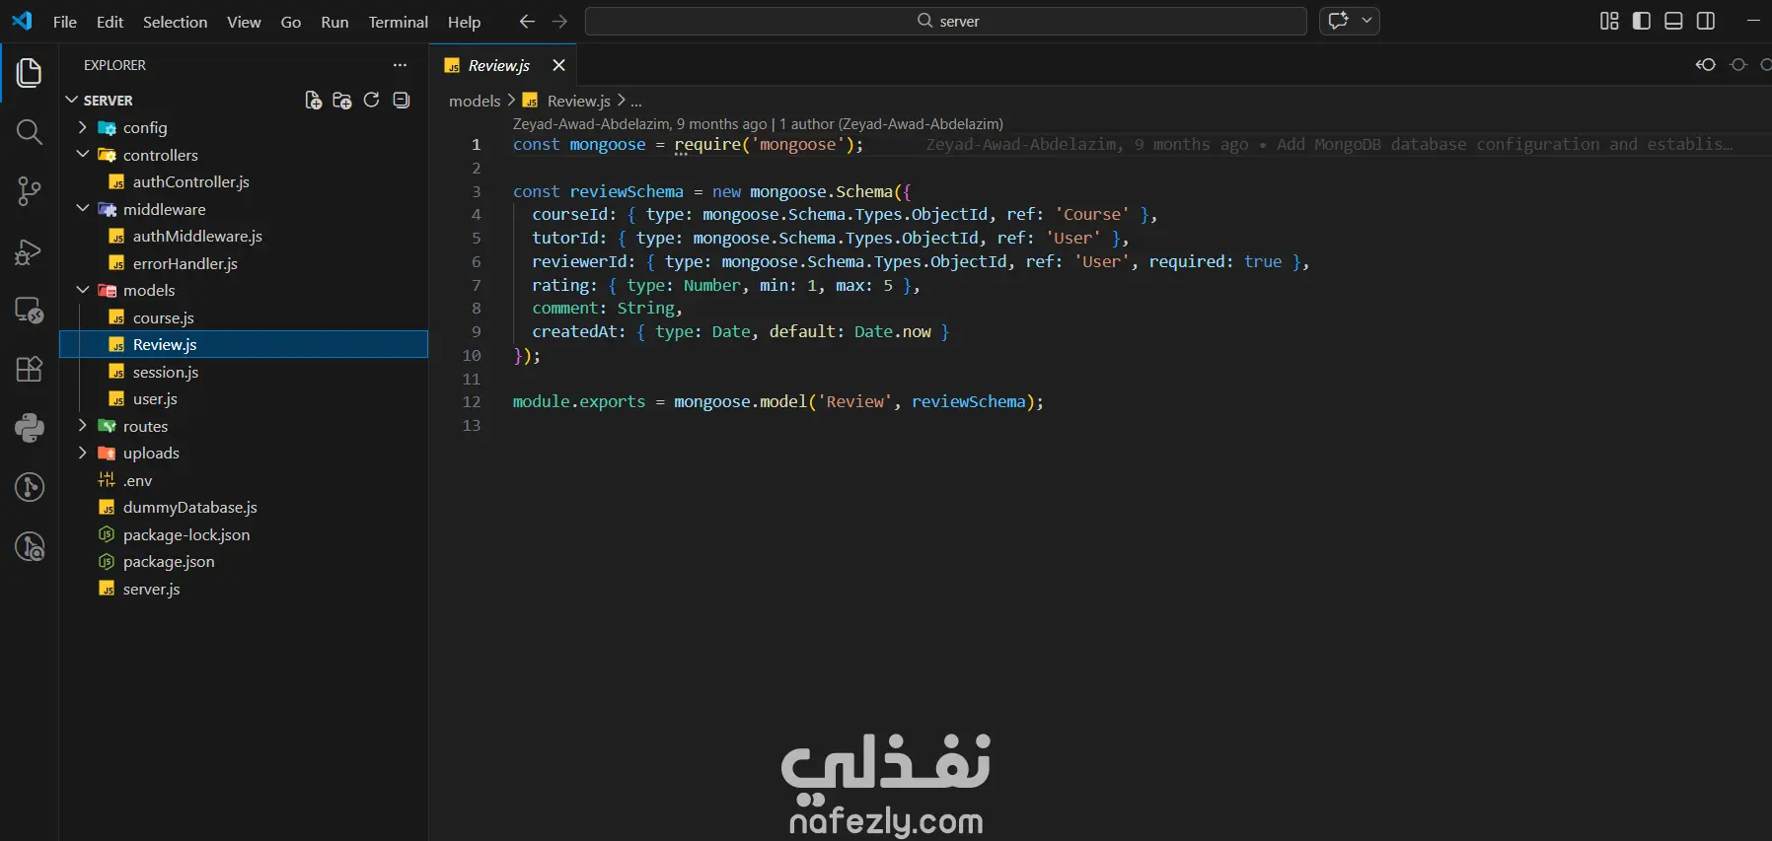Screen dimensions: 1772x841
Task: Click the breadcrumb ellipsis symbol segment
Action: click(x=636, y=101)
